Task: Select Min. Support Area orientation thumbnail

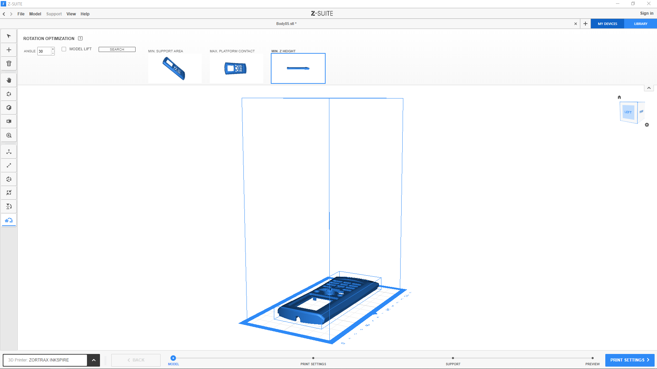Action: tap(175, 68)
